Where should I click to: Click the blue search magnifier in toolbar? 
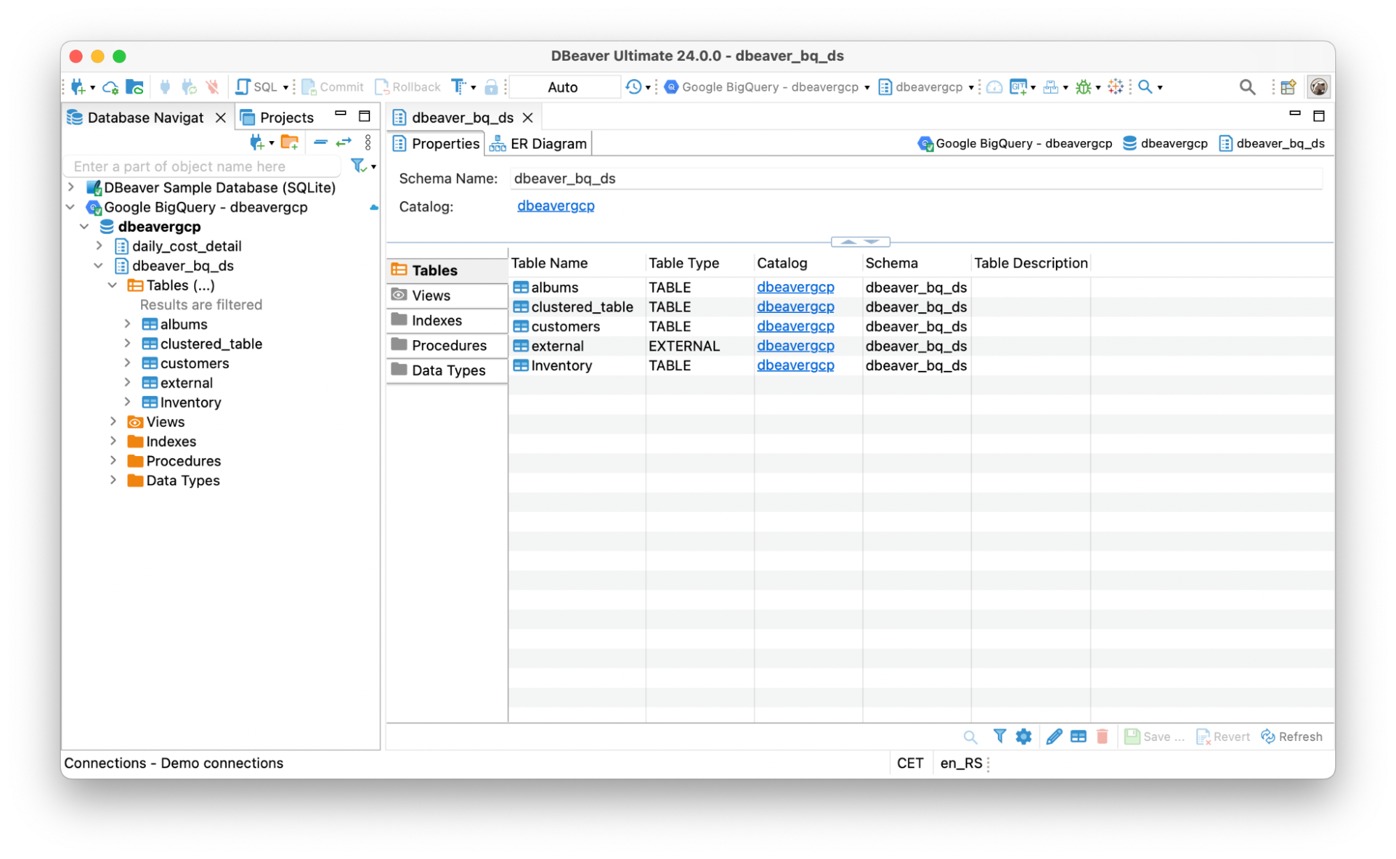click(x=1145, y=87)
